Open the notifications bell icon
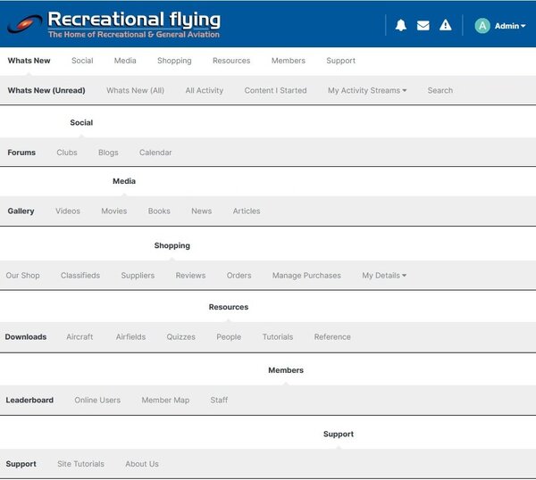 pos(400,26)
